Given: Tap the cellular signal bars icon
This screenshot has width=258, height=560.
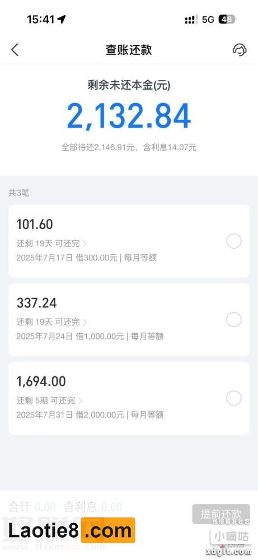Looking at the screenshot, I should 191,20.
